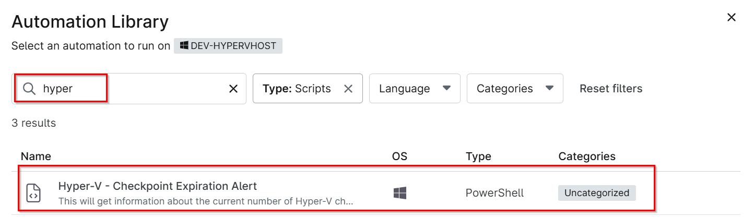The width and height of the screenshot is (754, 218).
Task: Sort by the Type column header
Action: (478, 156)
